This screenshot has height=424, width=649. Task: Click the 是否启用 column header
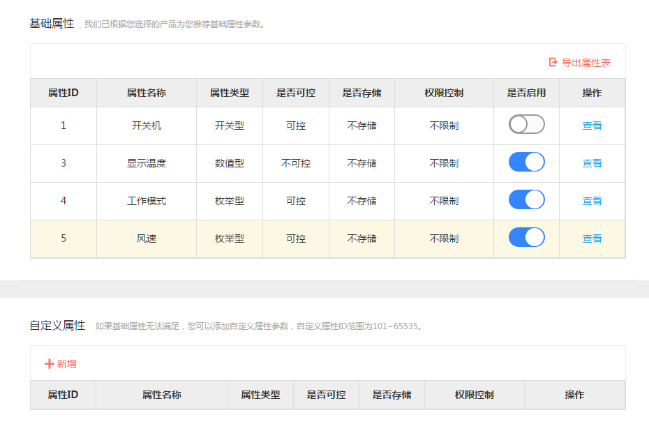(526, 93)
